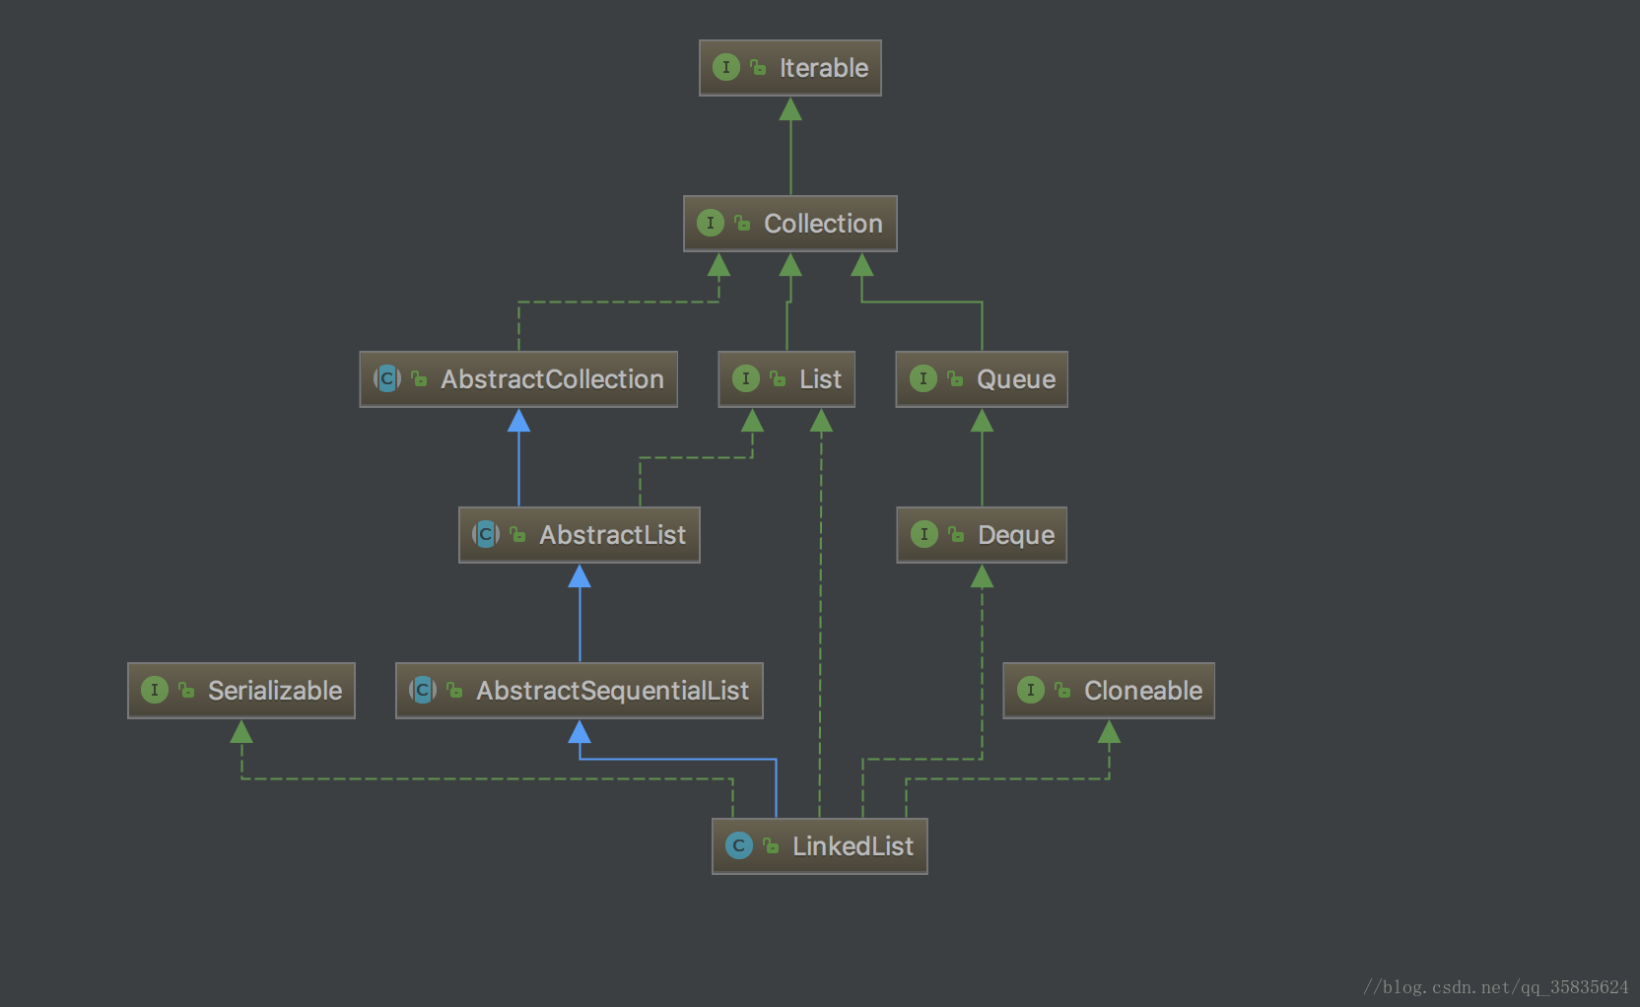Click the public lock icon beside List
The width and height of the screenshot is (1640, 1007).
[778, 378]
